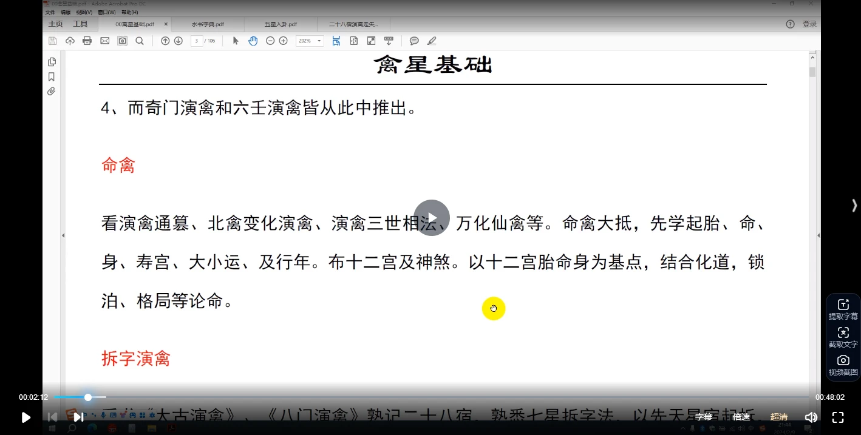Take a snapshot with the camera tool
The height and width of the screenshot is (435, 861).
point(123,41)
